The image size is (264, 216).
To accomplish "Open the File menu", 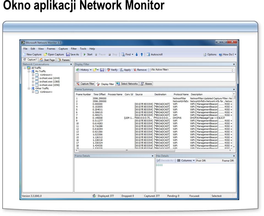I will 25,49.
